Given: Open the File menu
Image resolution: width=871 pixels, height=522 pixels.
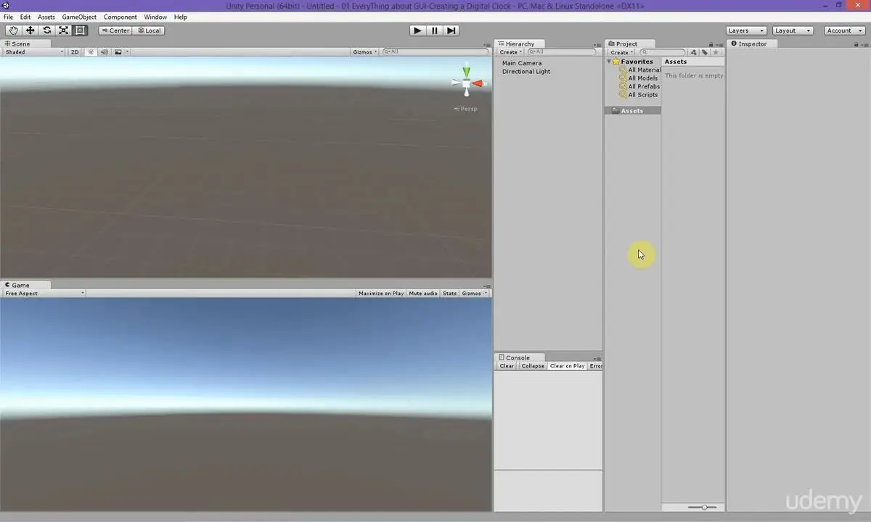Looking at the screenshot, I should (x=8, y=17).
